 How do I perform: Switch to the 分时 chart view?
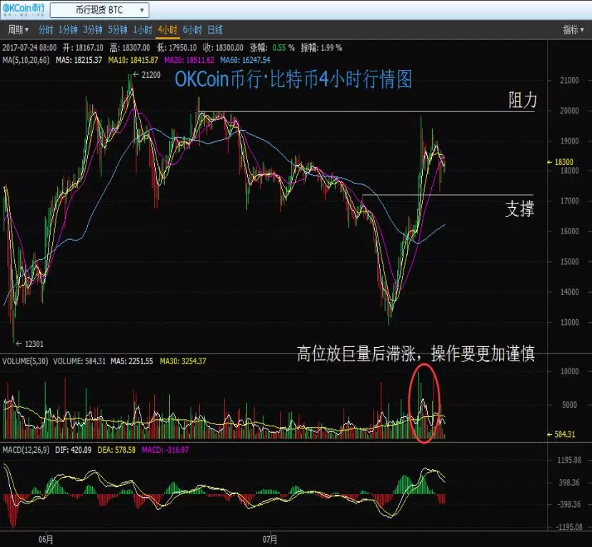(x=46, y=30)
